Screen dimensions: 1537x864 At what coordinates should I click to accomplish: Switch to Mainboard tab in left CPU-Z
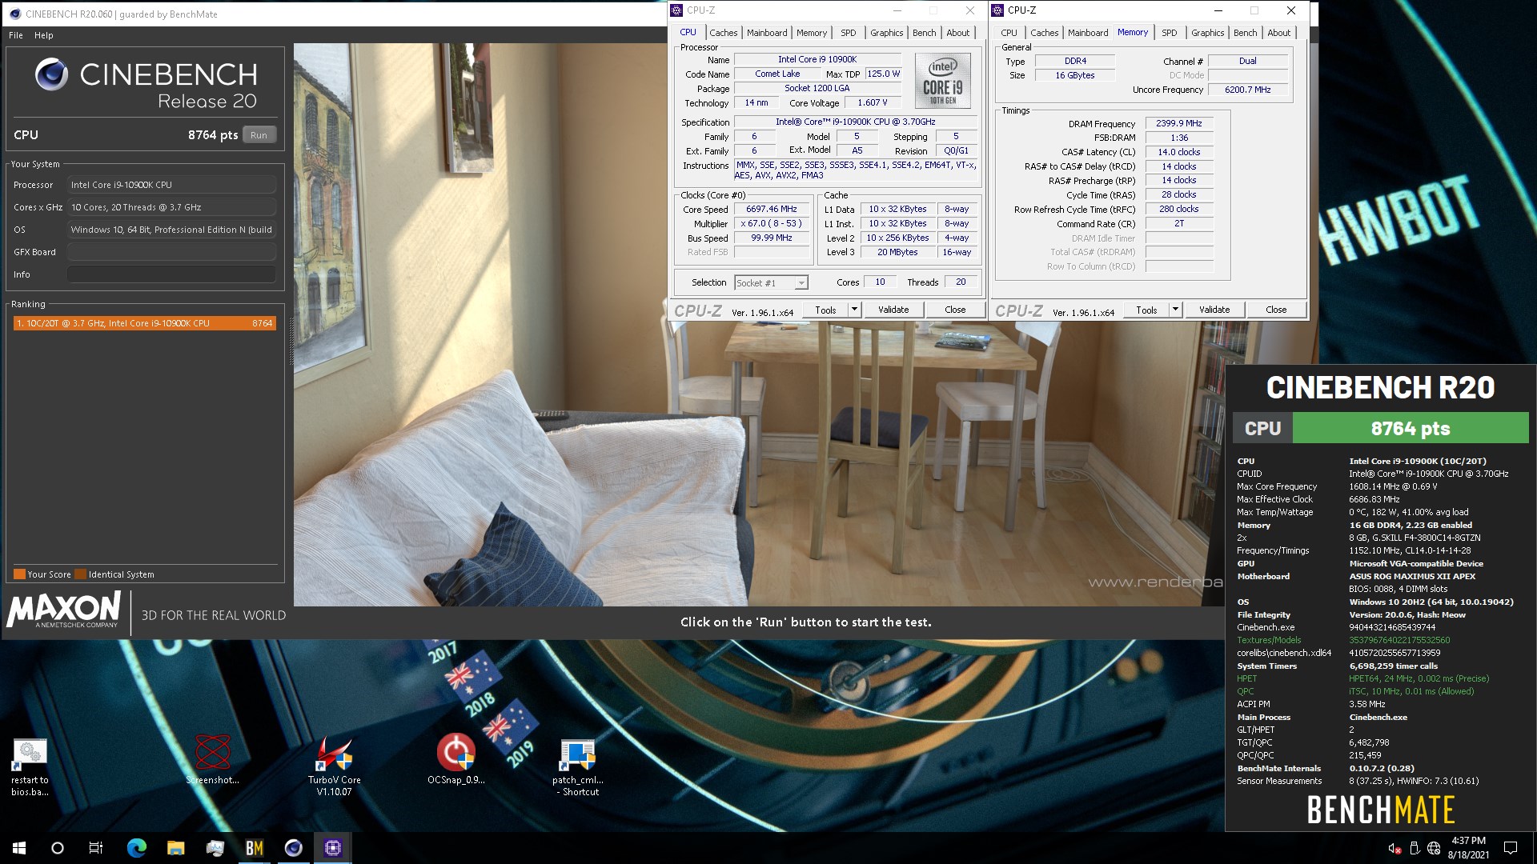coord(767,33)
